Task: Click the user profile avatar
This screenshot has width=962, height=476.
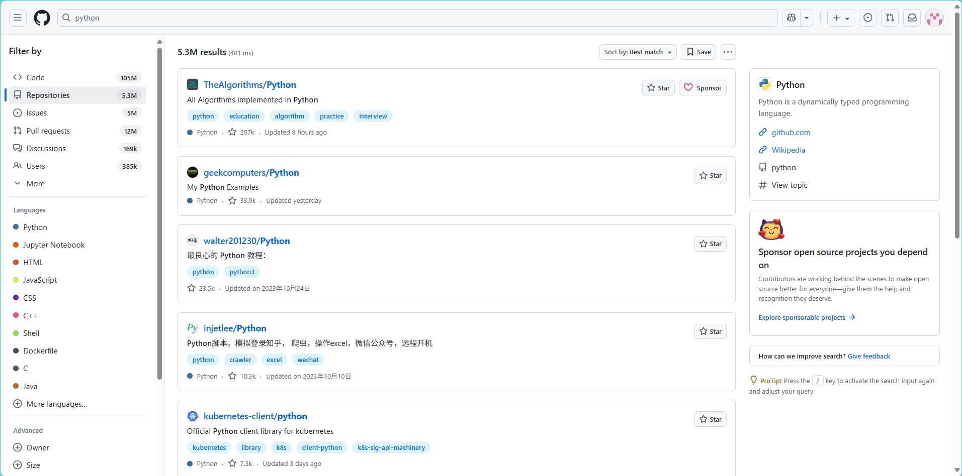Action: click(x=934, y=18)
